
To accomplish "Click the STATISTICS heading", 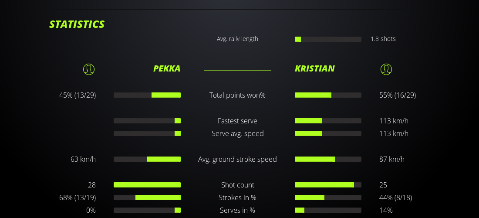I will [77, 24].
